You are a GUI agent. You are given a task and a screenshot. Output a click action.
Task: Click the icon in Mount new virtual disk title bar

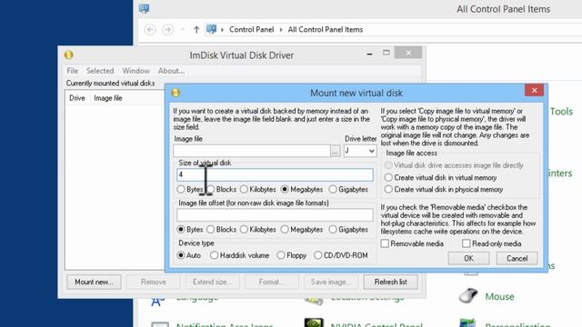point(176,93)
